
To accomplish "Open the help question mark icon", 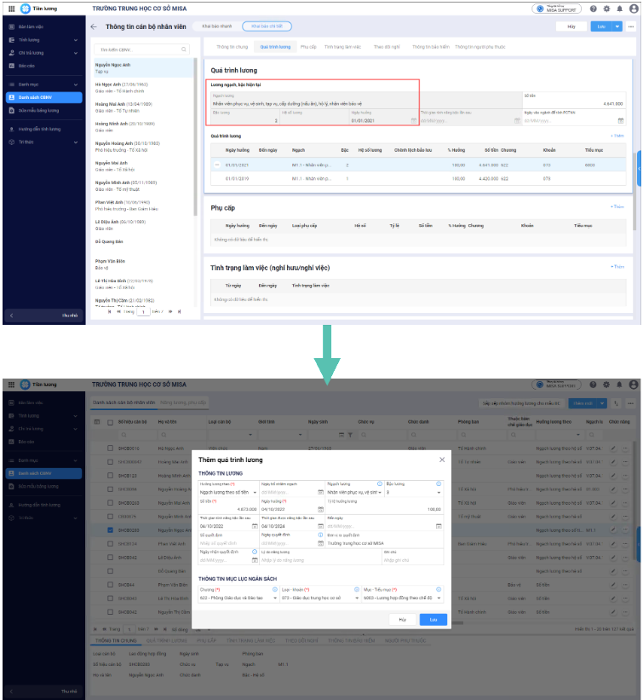I will 593,9.
